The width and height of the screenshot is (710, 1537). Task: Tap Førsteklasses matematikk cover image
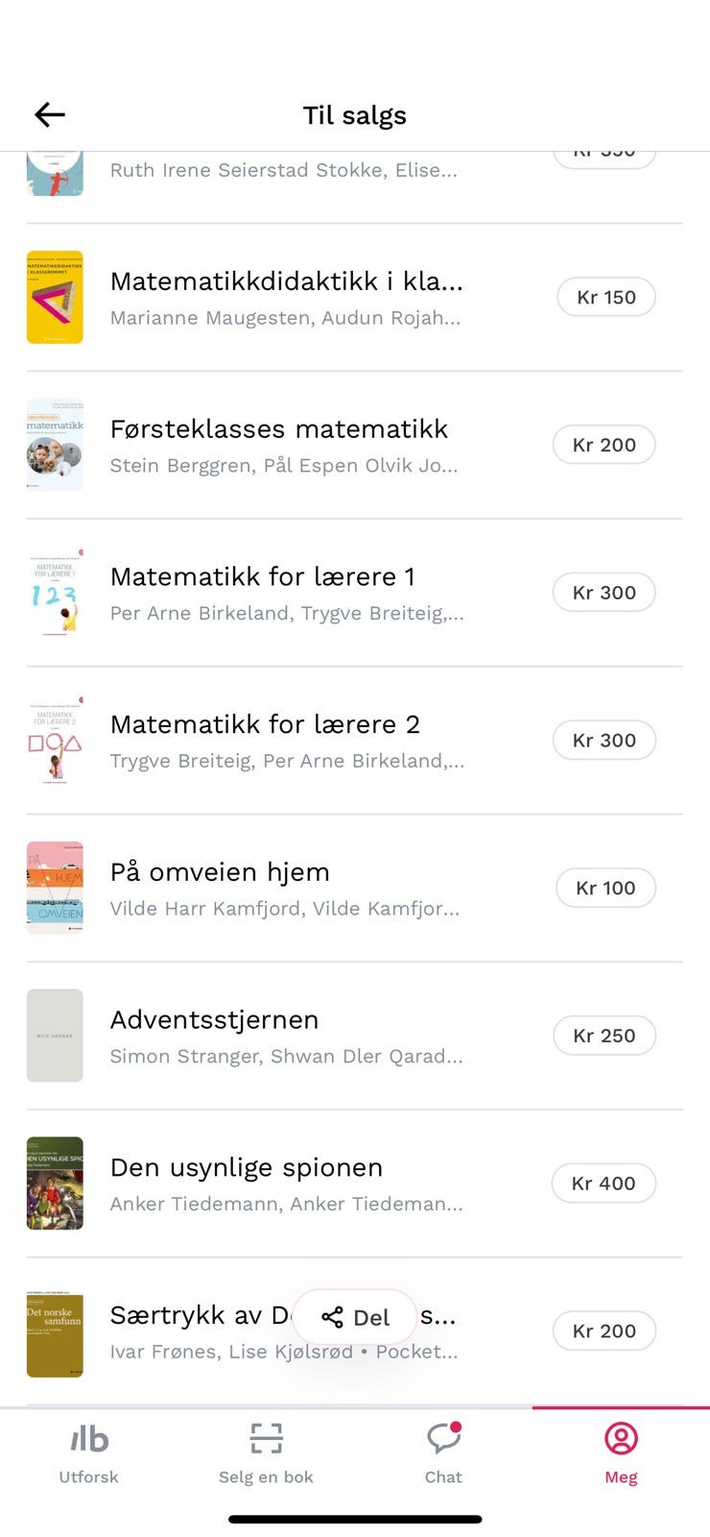tap(55, 445)
